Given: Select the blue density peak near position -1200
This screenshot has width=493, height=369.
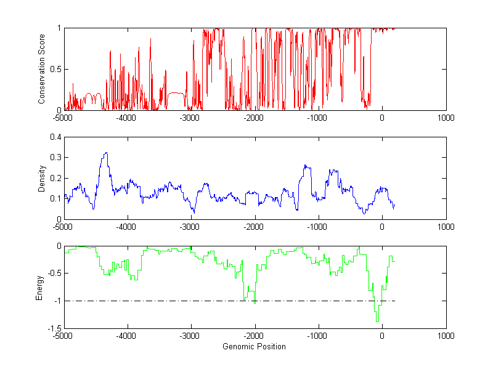Looking at the screenshot, I should pos(305,165).
